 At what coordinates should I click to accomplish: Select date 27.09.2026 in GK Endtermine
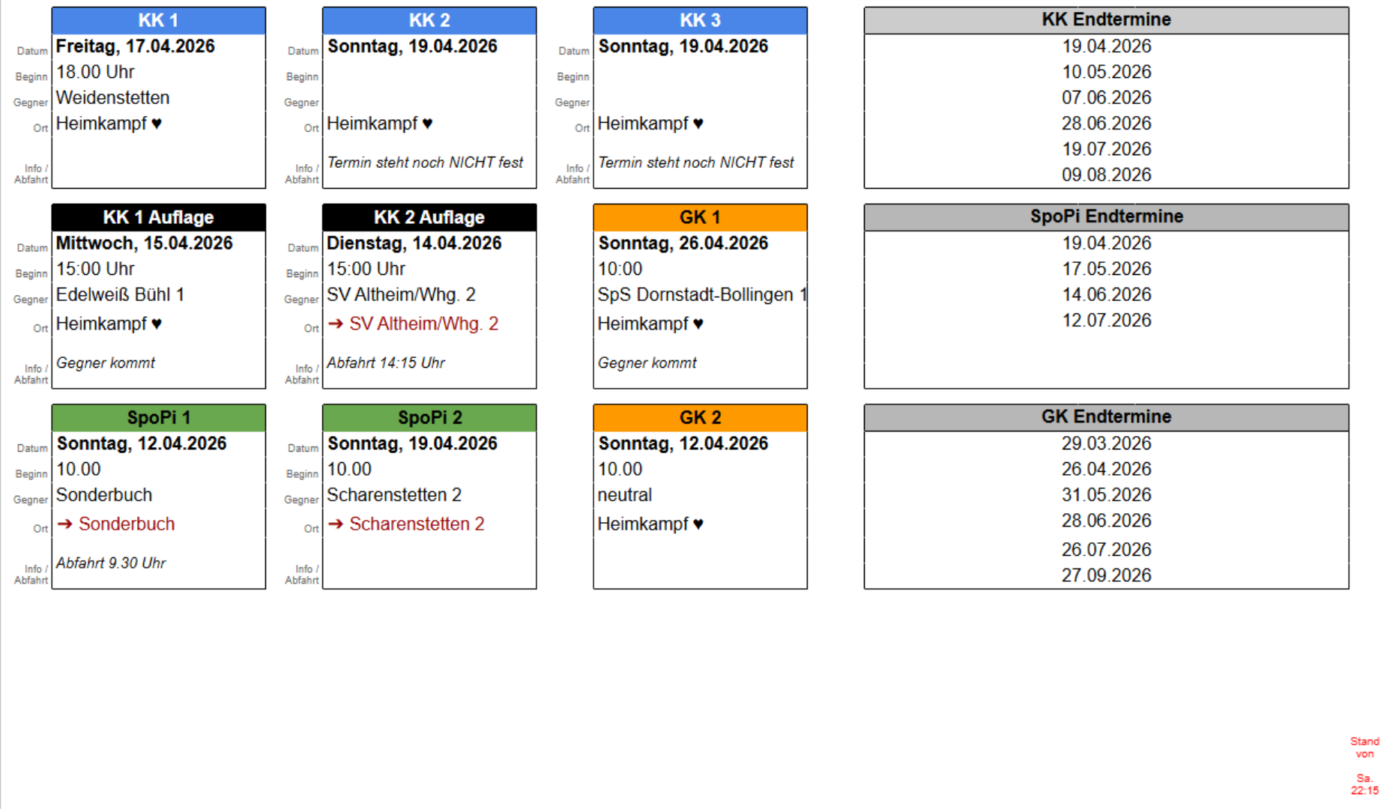point(1106,575)
